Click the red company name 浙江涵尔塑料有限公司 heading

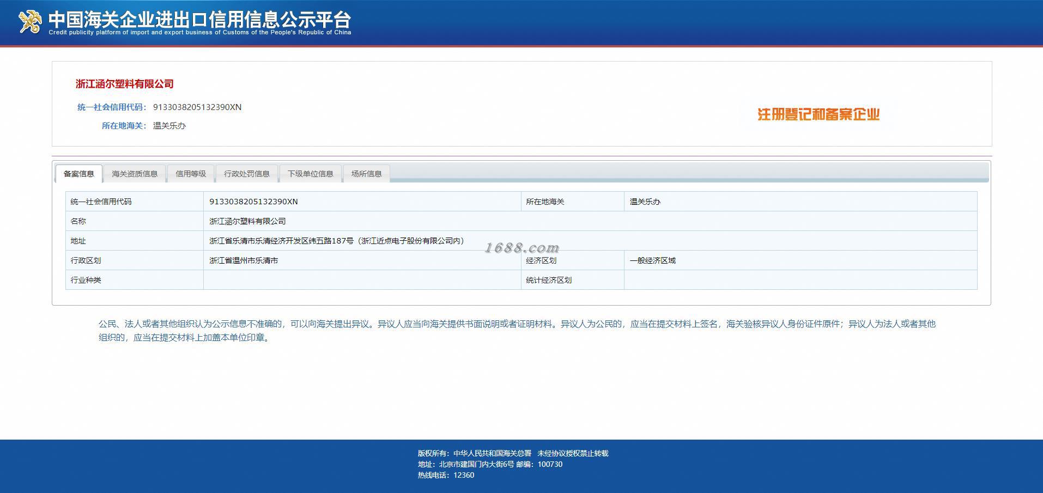tap(125, 84)
